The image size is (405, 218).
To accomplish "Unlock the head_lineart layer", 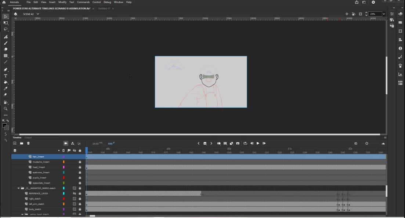I will click(80, 167).
